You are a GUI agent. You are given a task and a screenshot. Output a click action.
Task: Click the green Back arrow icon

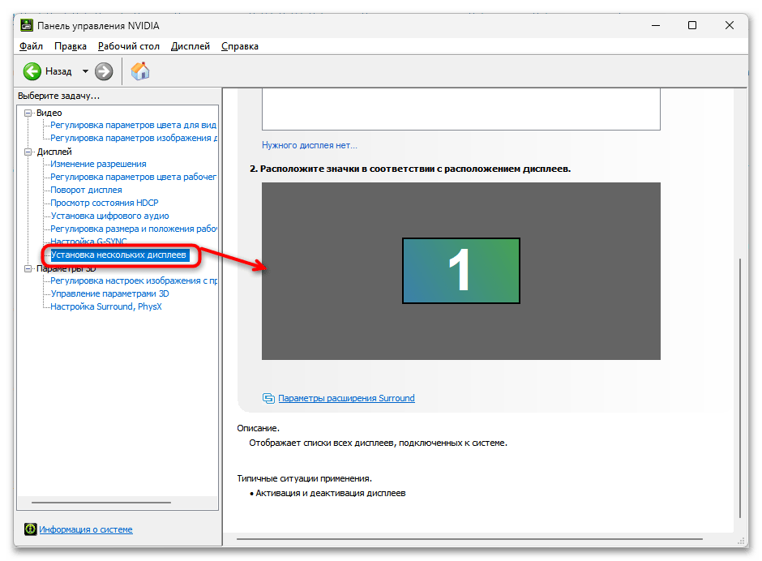[32, 71]
